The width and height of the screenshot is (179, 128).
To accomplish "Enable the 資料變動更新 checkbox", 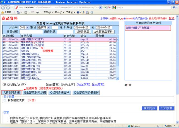I will [x=5, y=100].
